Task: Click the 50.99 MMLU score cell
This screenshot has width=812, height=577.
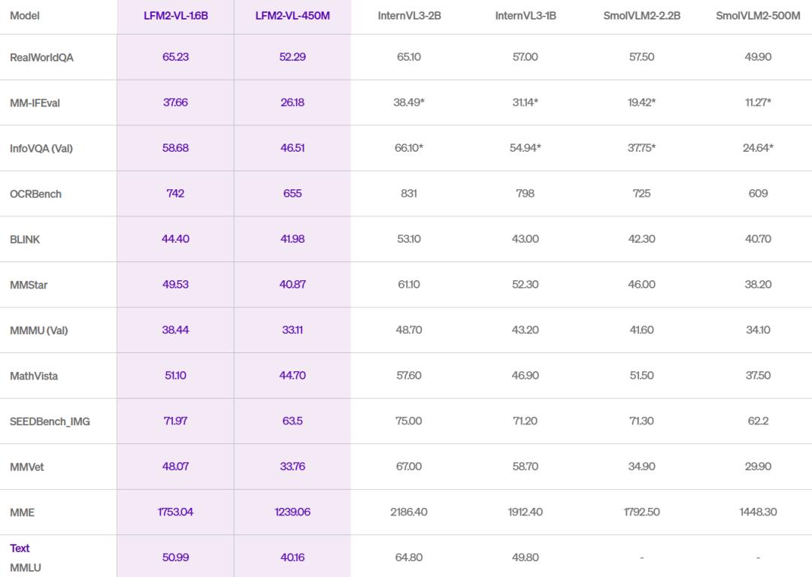Action: (175, 557)
